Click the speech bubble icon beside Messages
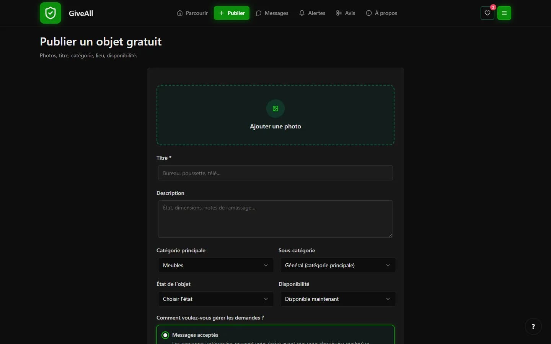Viewport: 551px width, 344px height. [259, 13]
